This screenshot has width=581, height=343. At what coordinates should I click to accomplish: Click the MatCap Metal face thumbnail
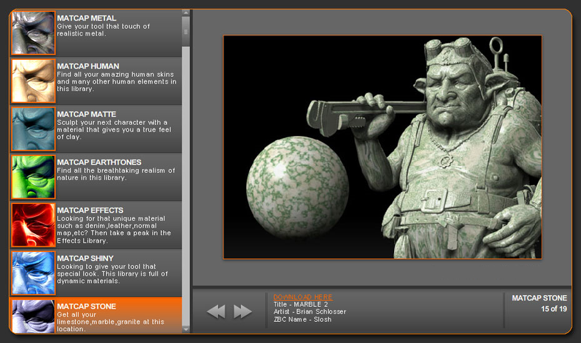click(x=33, y=33)
